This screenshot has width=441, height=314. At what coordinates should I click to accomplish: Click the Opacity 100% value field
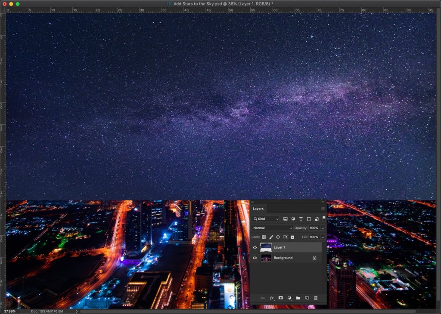coord(314,228)
